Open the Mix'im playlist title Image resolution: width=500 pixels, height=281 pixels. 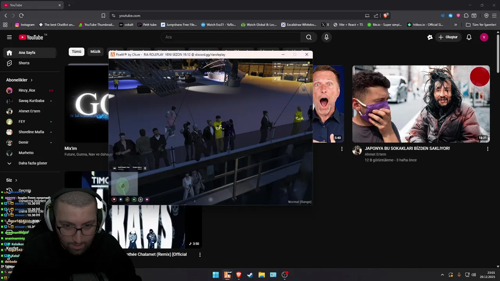point(71,149)
